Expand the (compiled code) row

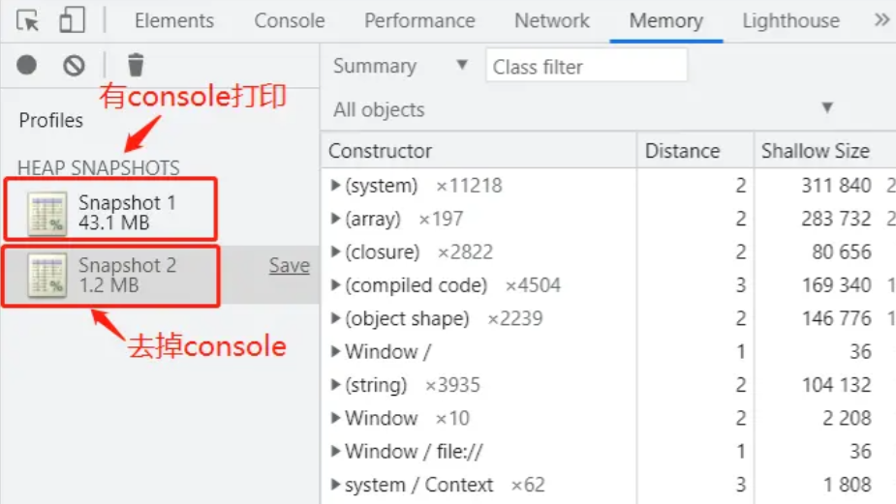[x=335, y=284]
